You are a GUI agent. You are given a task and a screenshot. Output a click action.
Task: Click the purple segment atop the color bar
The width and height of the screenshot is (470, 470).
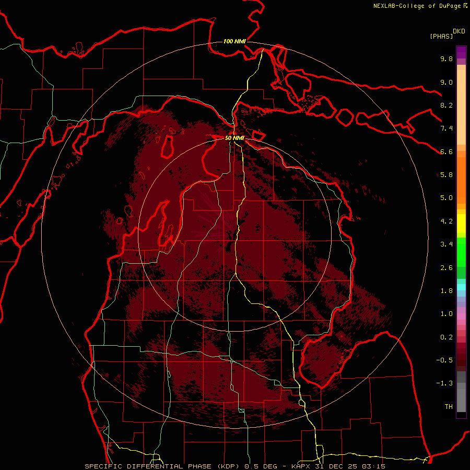[x=461, y=52]
